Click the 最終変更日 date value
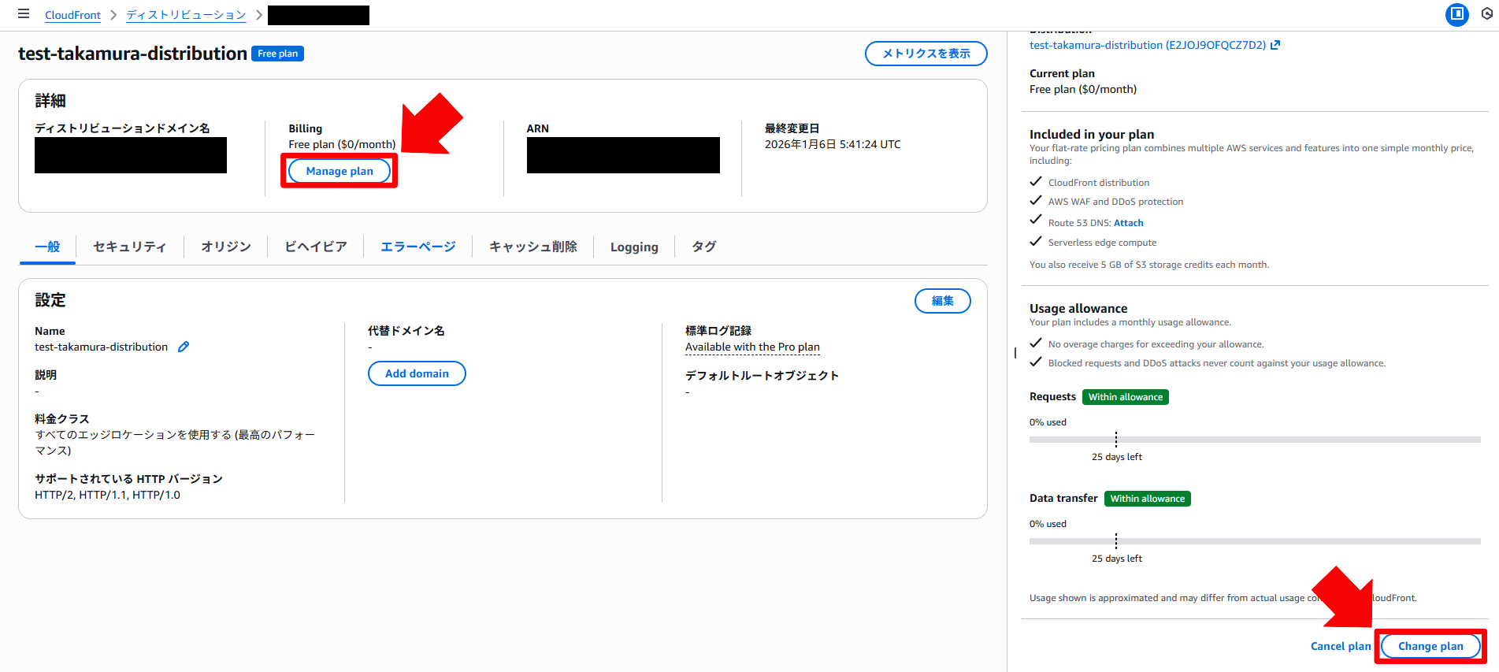The height and width of the screenshot is (672, 1499). click(833, 144)
